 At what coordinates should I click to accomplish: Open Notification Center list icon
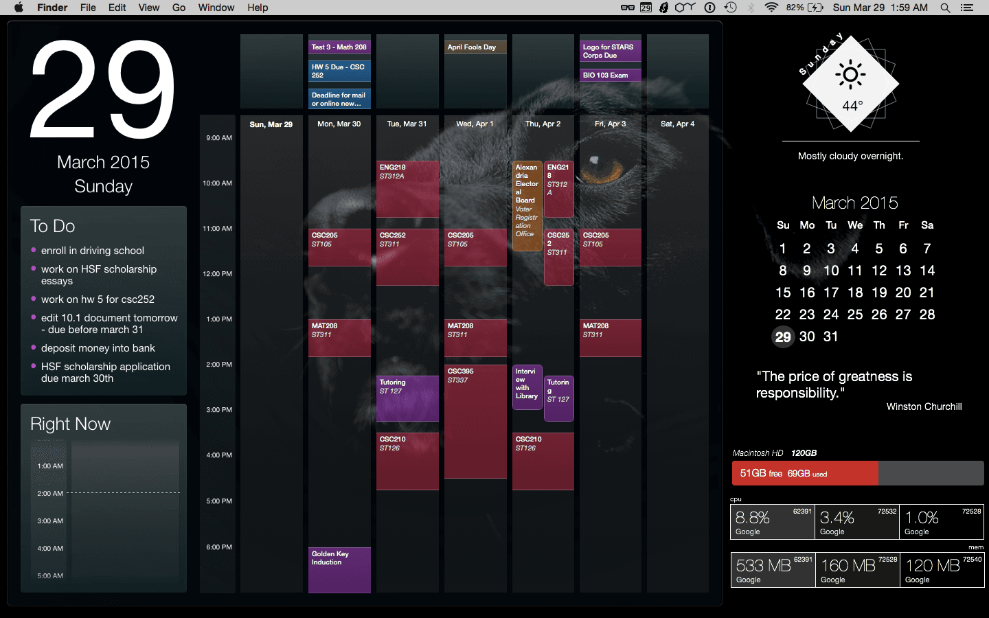click(967, 8)
